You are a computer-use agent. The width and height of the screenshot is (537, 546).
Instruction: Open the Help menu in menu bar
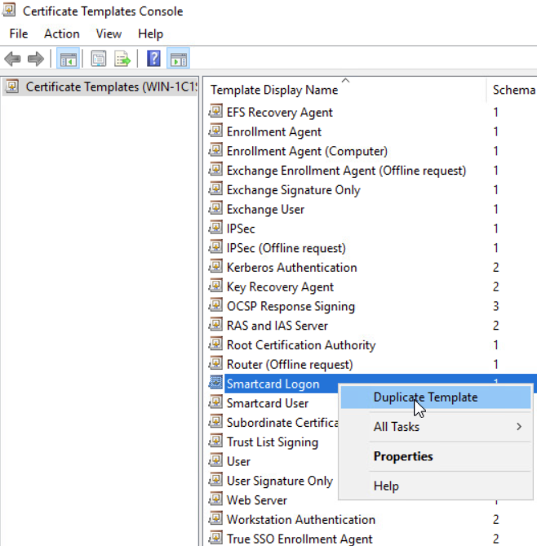(150, 33)
